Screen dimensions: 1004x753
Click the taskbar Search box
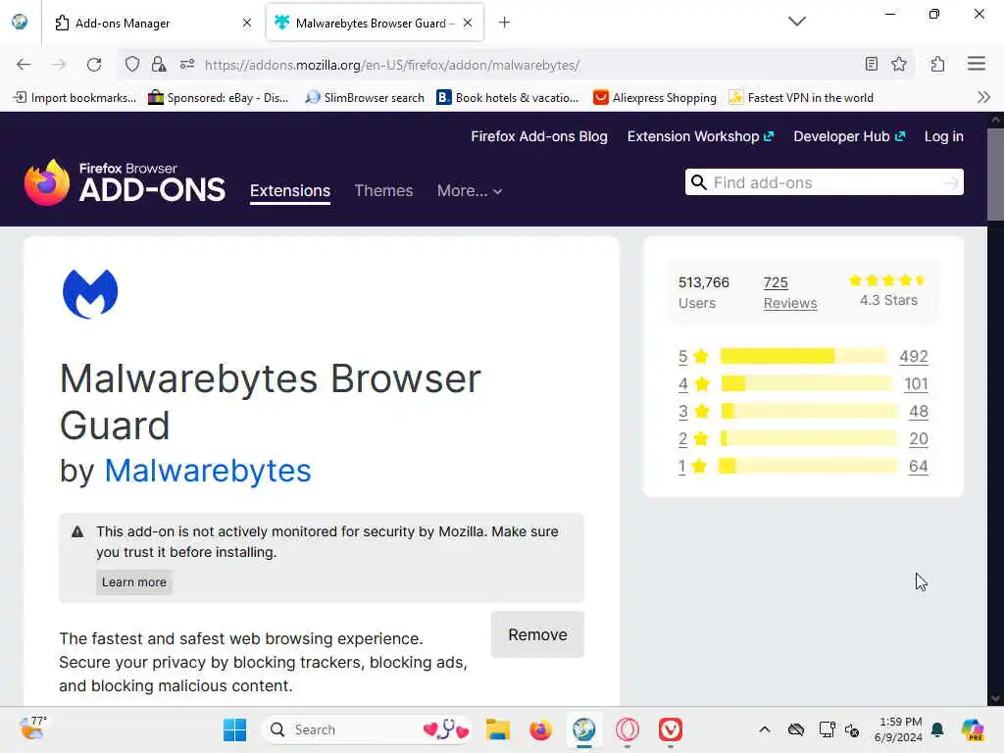[367, 729]
